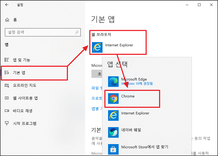Image resolution: width=218 pixels, height=156 pixels.
Task: Click the 앱 및 기능 list icon
Action: pos(7,60)
